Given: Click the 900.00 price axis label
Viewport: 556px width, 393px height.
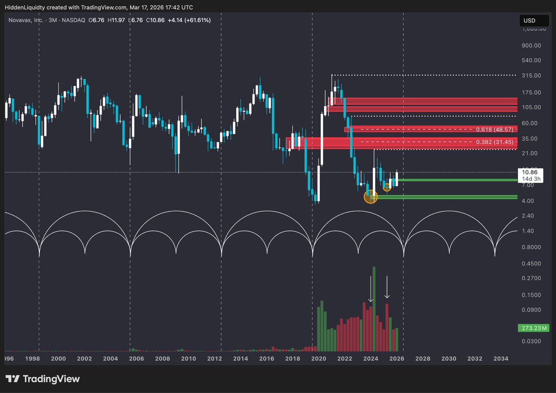Looking at the screenshot, I should coord(531,45).
